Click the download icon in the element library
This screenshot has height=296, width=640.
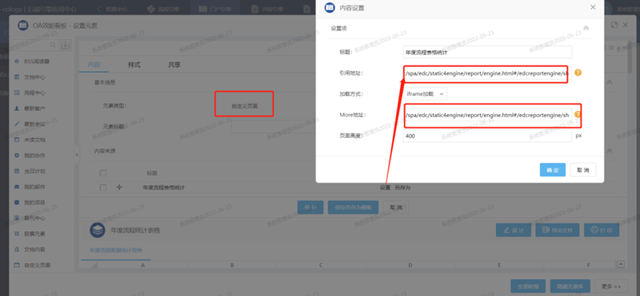66,45
